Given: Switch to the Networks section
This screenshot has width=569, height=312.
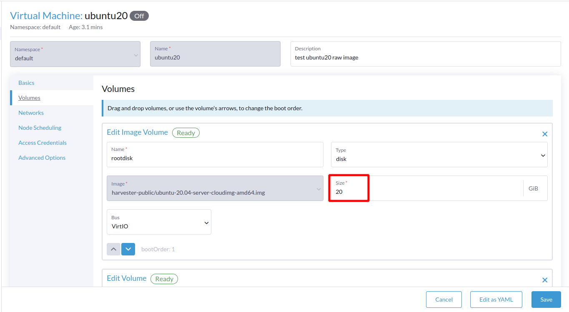Looking at the screenshot, I should [x=31, y=112].
